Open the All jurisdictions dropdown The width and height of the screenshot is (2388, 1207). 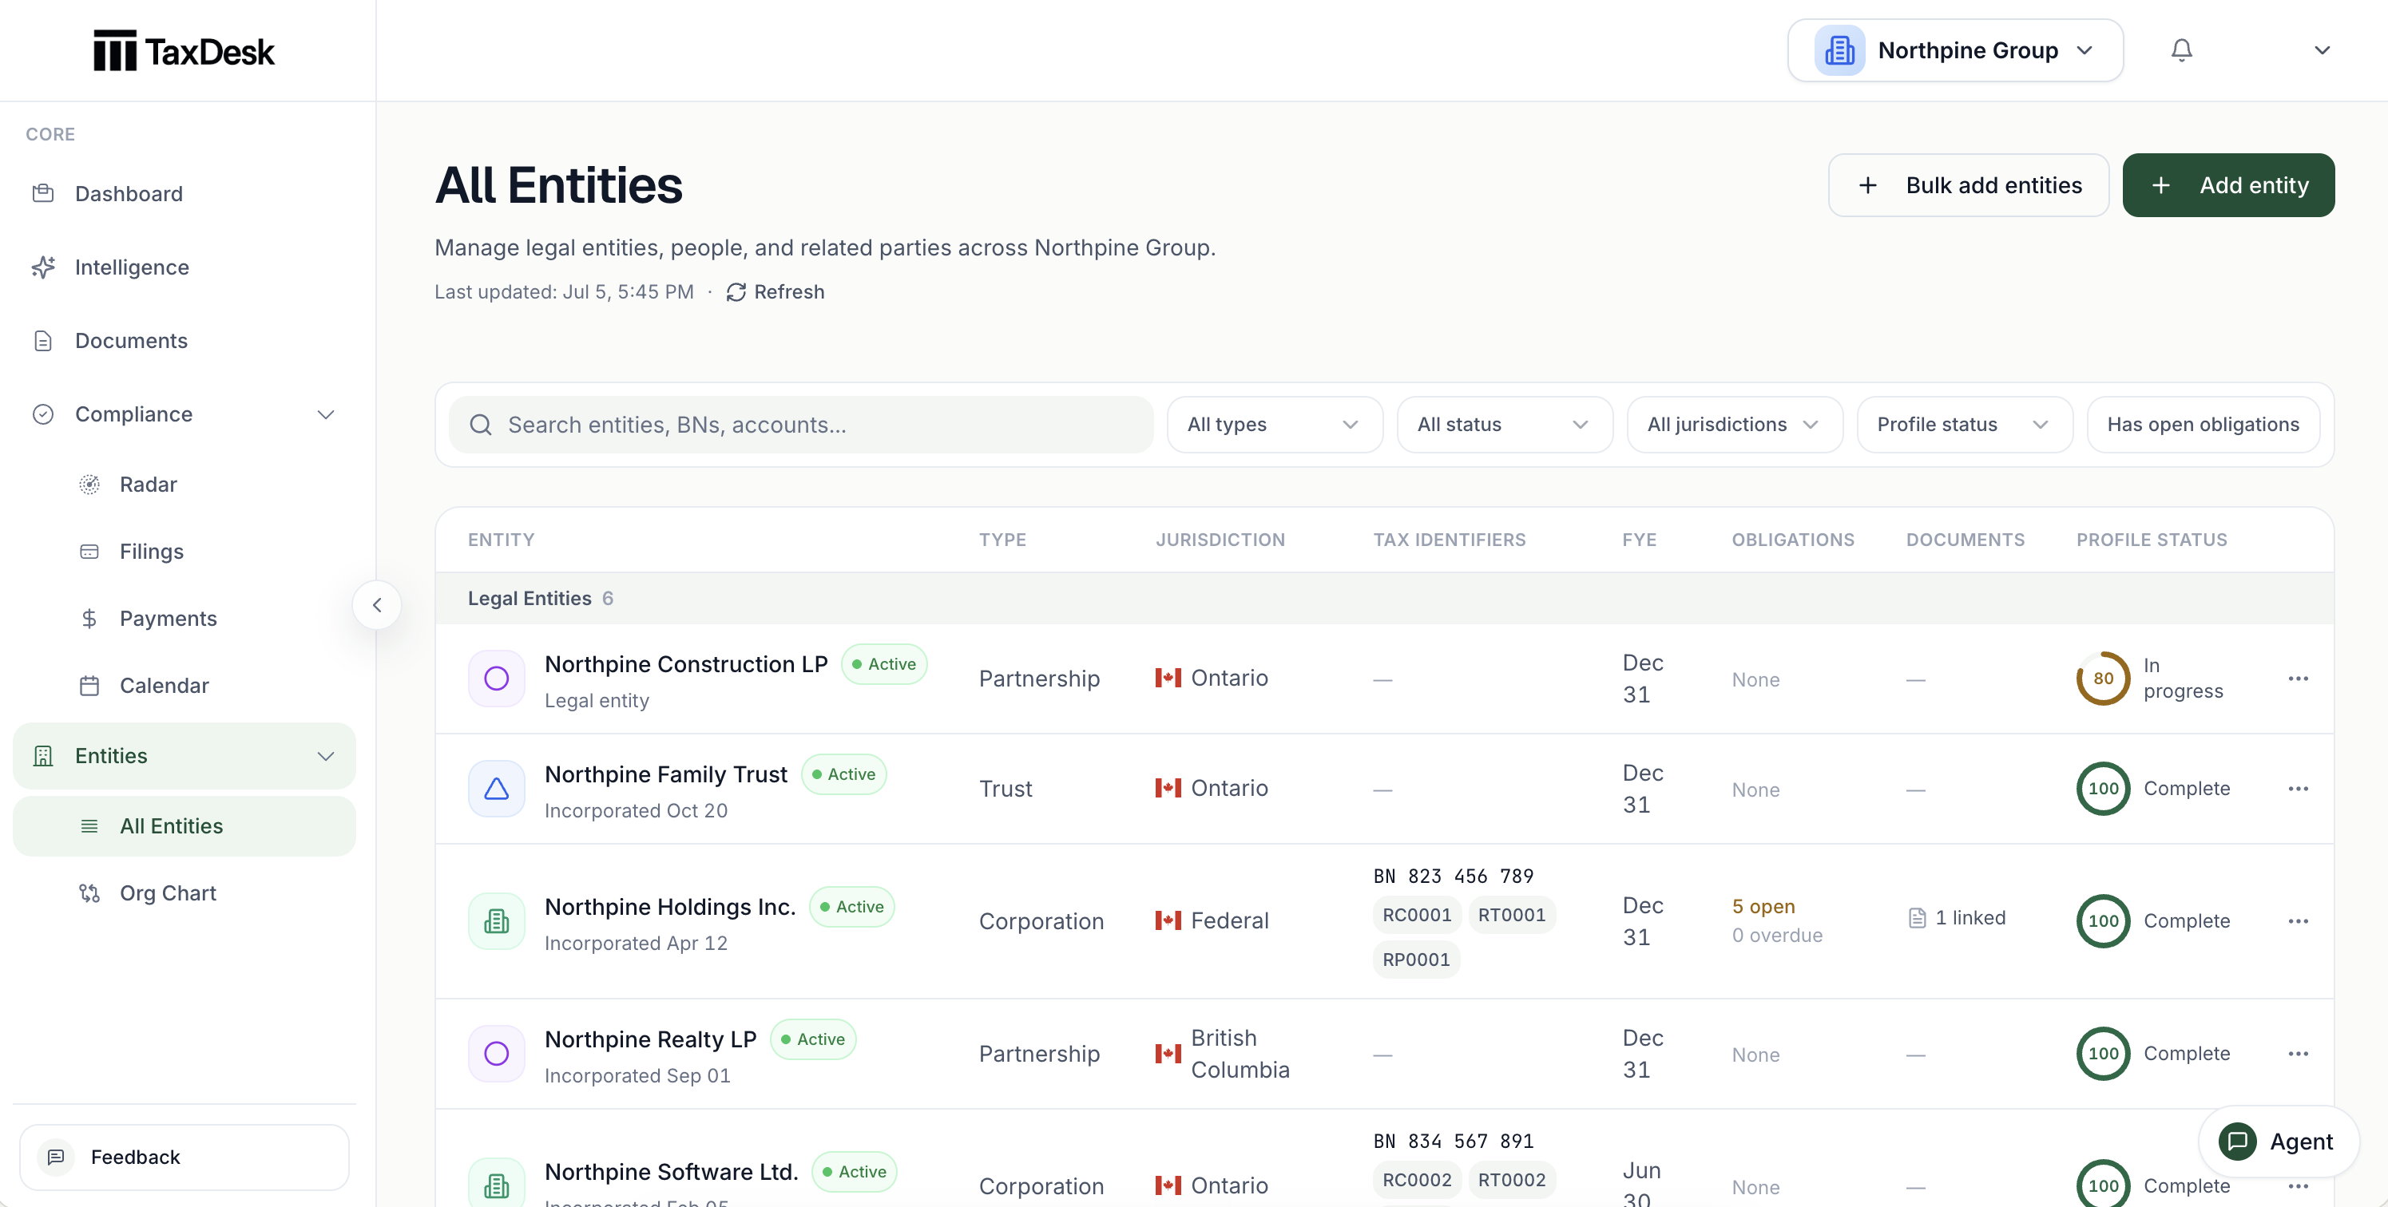coord(1734,424)
